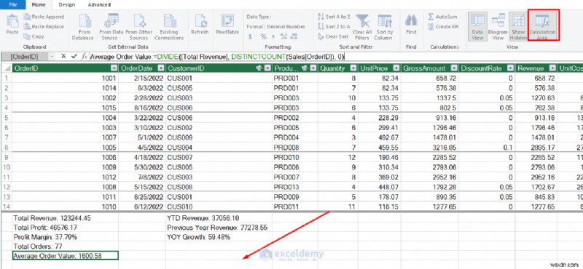Toggle Show Hidden columns
Viewport: 583px width, 269px height.
pyautogui.click(x=518, y=27)
